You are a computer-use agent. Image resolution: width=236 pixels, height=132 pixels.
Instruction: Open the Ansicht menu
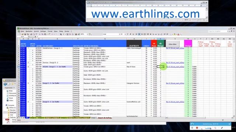(36, 31)
